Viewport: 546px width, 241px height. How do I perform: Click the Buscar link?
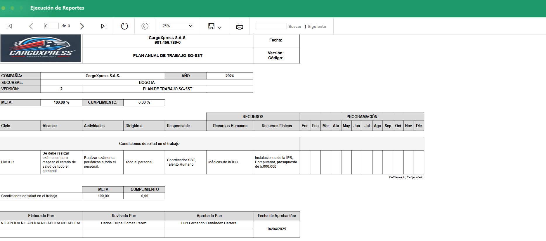[295, 27]
